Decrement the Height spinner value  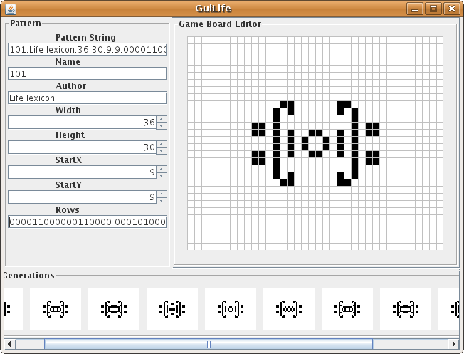(x=162, y=150)
